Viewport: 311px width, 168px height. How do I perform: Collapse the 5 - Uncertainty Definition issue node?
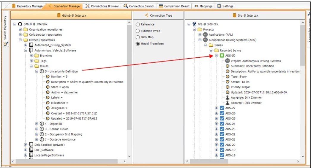(37, 71)
